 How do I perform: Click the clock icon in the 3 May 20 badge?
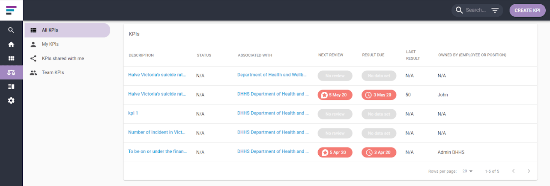click(x=368, y=95)
